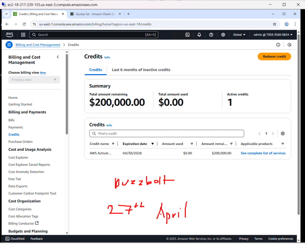Open credits table preferences gear
This screenshot has height=244, width=305.
tap(283, 134)
